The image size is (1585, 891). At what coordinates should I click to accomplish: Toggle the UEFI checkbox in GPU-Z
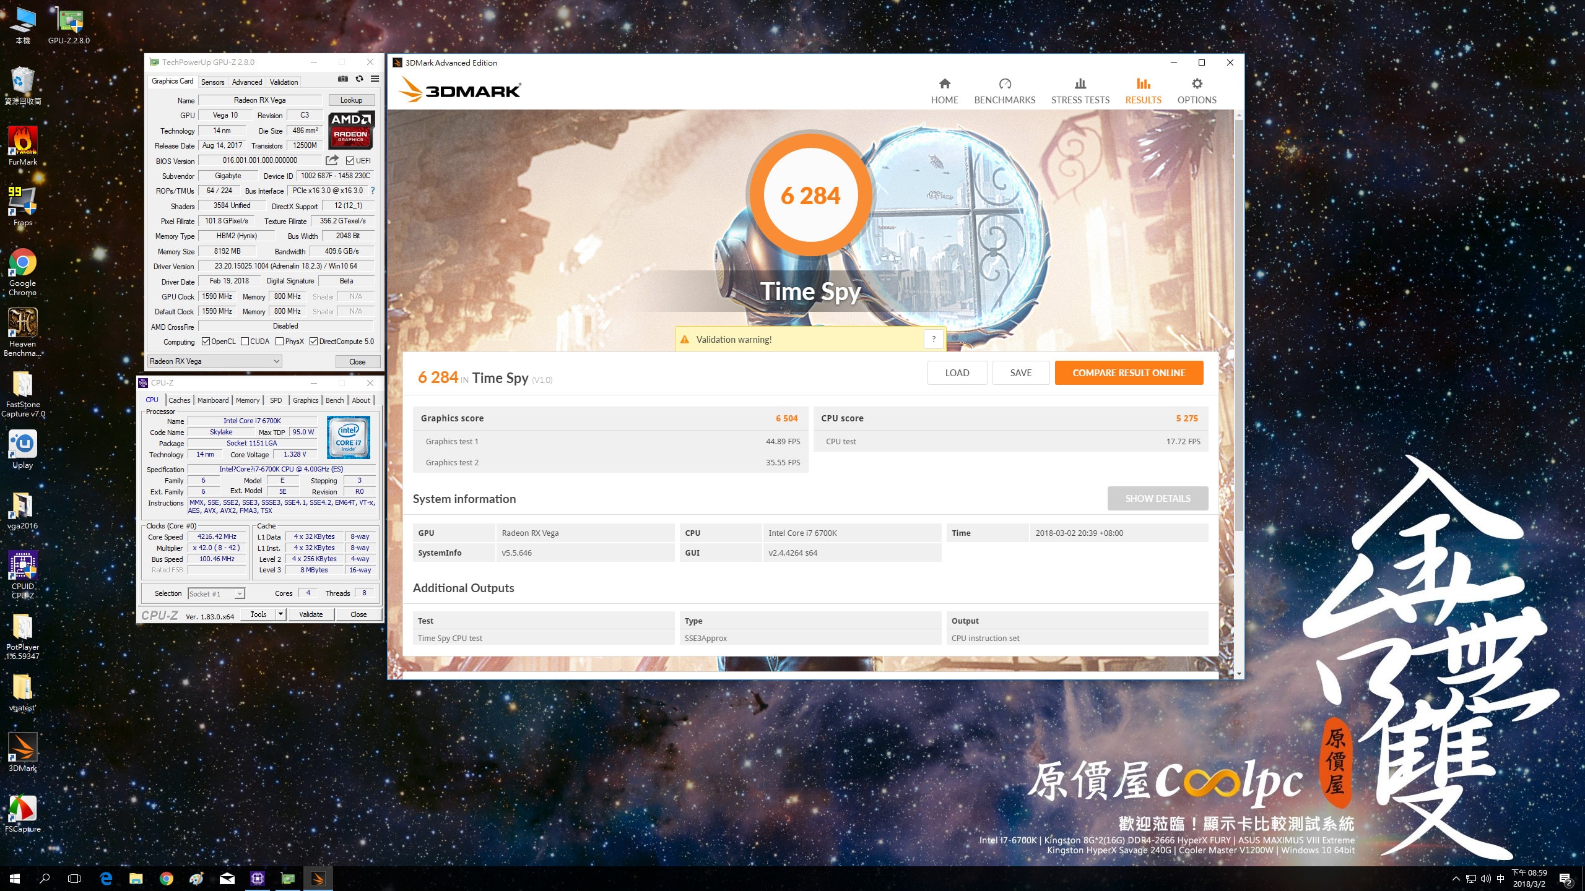click(350, 161)
